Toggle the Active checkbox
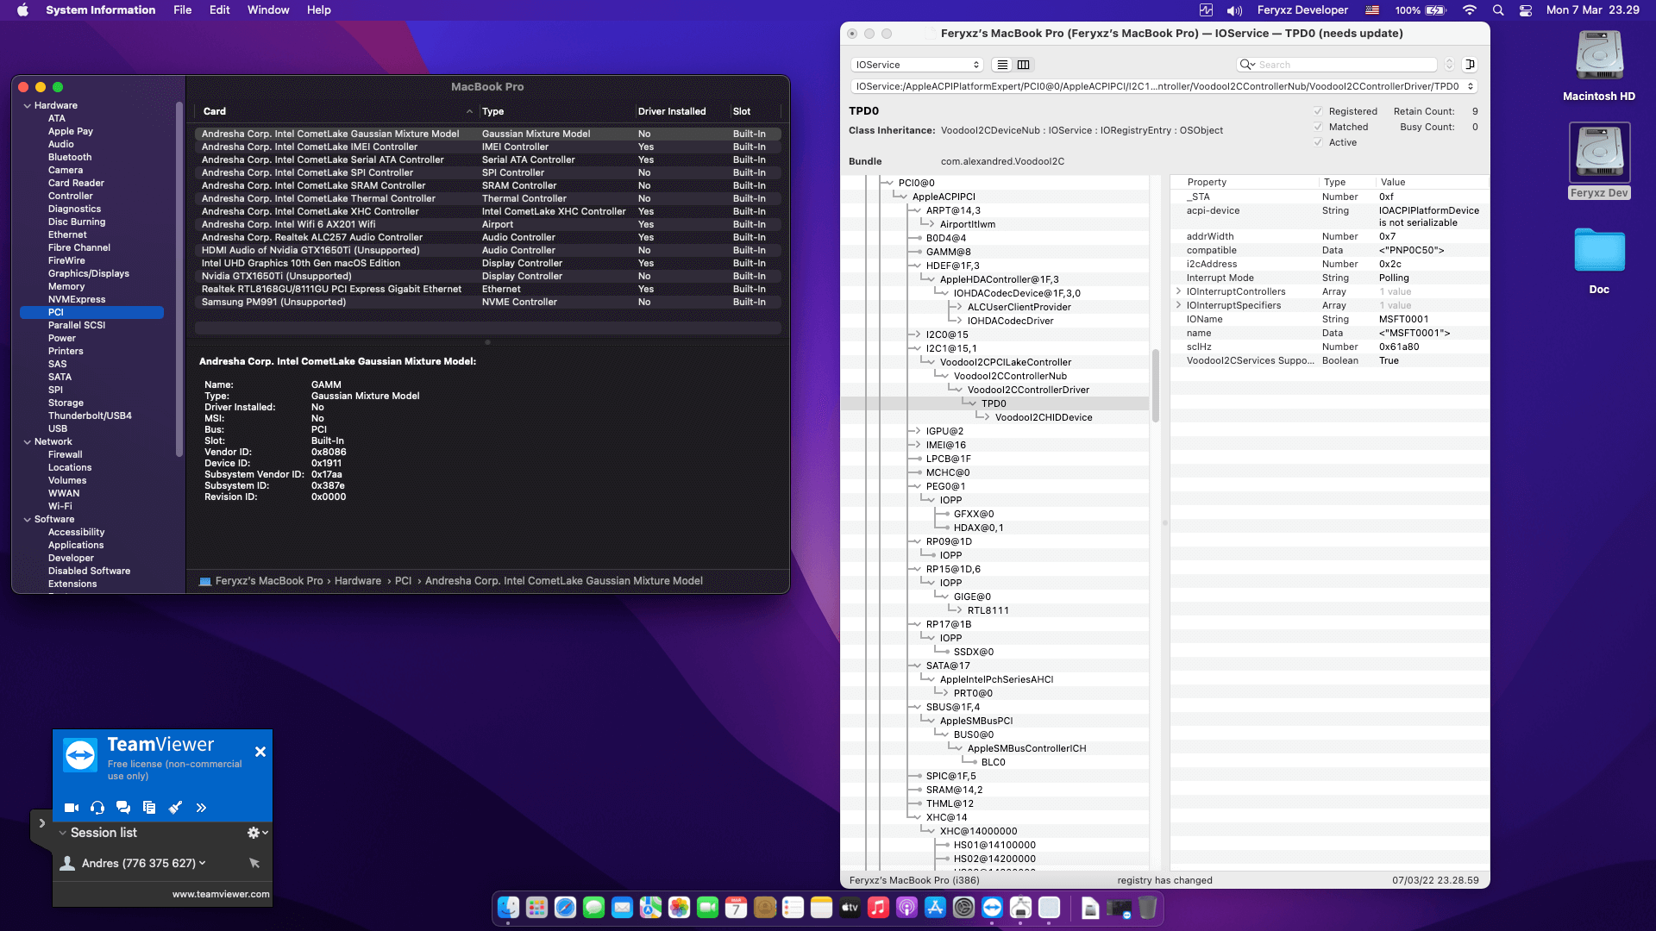Screen dimensions: 1656x931 (1318, 142)
